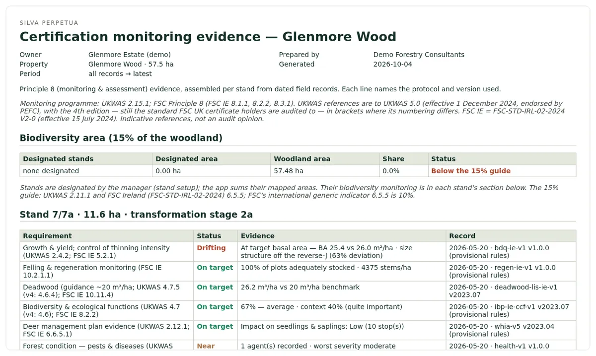Viewport: 596px width, 356px height.
Task: Click the 'Principle 8 (monitoring & assessment)' intro paragraph
Action: (260, 89)
